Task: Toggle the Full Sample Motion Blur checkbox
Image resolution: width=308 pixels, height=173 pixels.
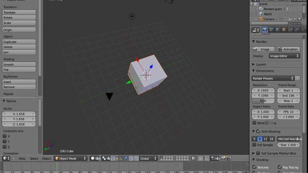Action: tap(258, 153)
